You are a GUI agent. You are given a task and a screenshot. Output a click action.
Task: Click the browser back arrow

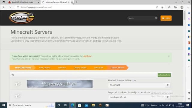pos(4,7)
